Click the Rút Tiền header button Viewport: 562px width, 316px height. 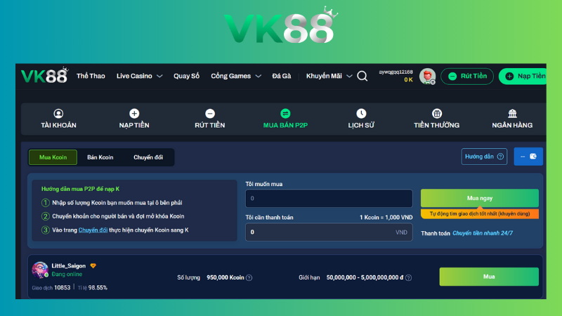[467, 76]
